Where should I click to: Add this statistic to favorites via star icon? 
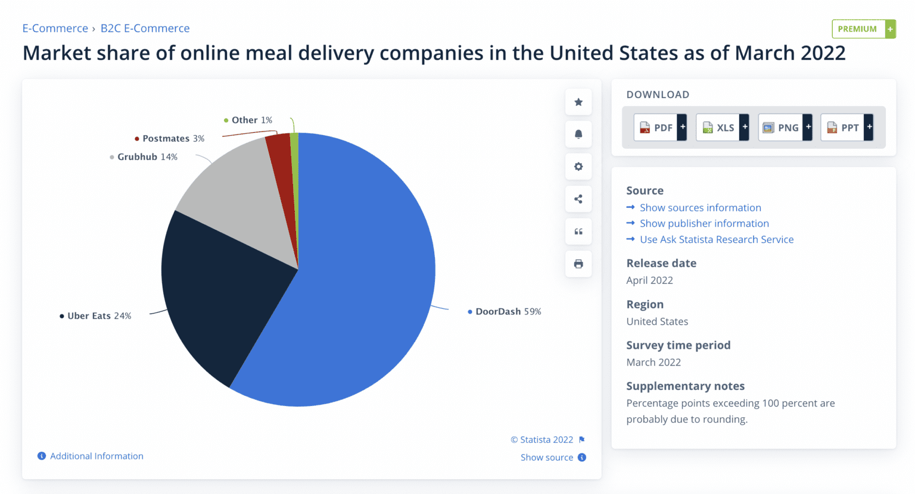tap(578, 101)
